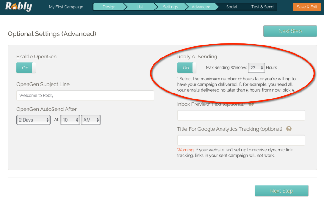This screenshot has width=324, height=203.
Task: Click help icon beside Google Analytics Tracking title
Action: (x=289, y=129)
